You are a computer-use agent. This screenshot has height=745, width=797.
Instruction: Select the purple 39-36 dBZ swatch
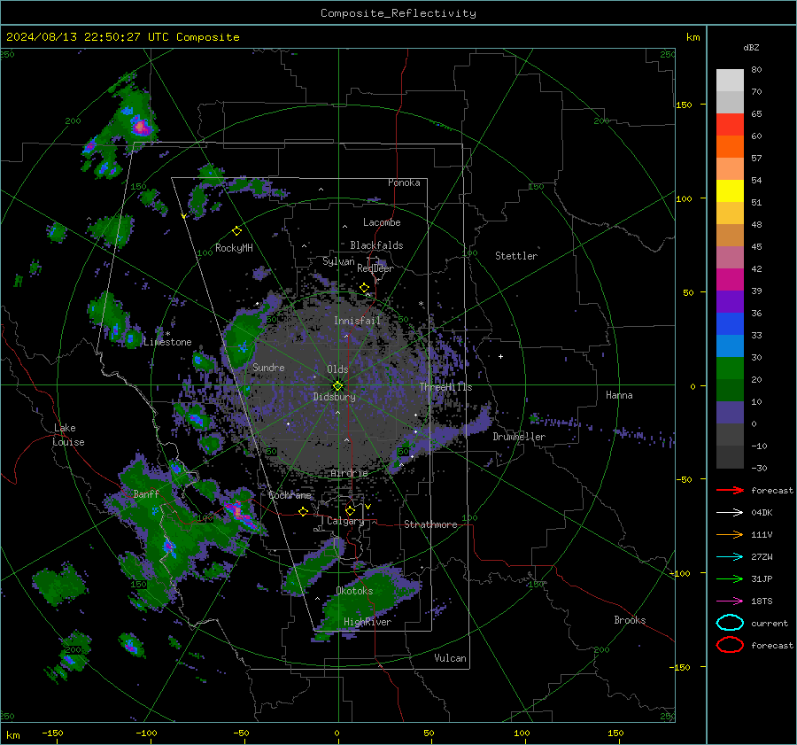click(730, 302)
